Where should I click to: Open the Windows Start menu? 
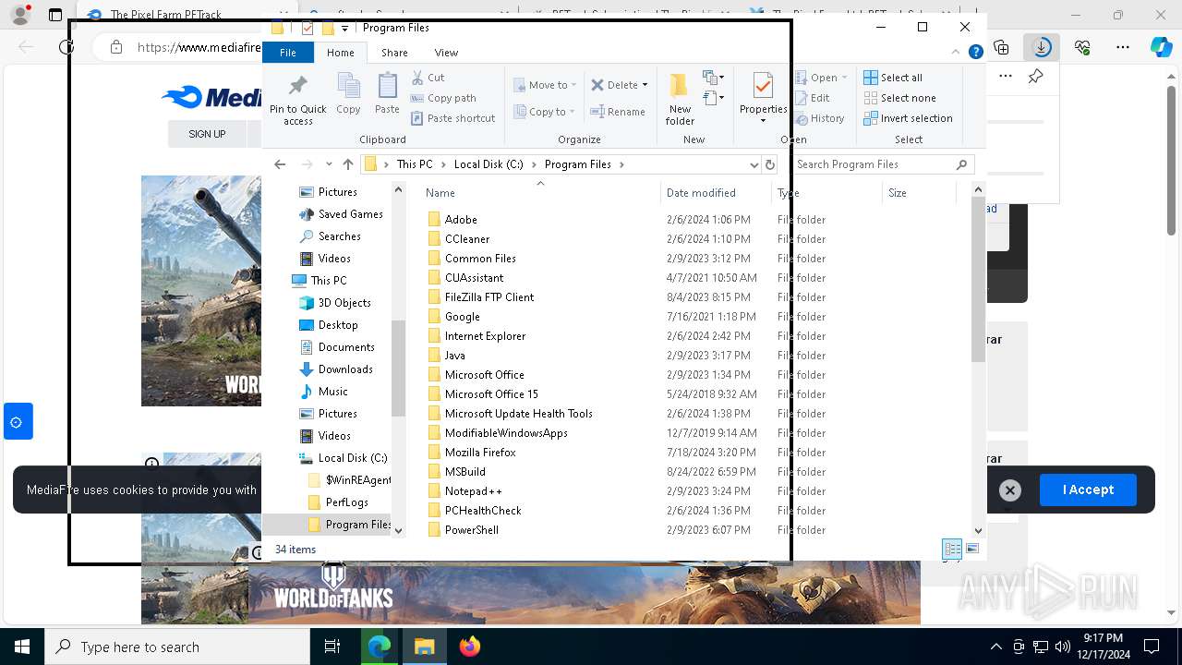[22, 647]
